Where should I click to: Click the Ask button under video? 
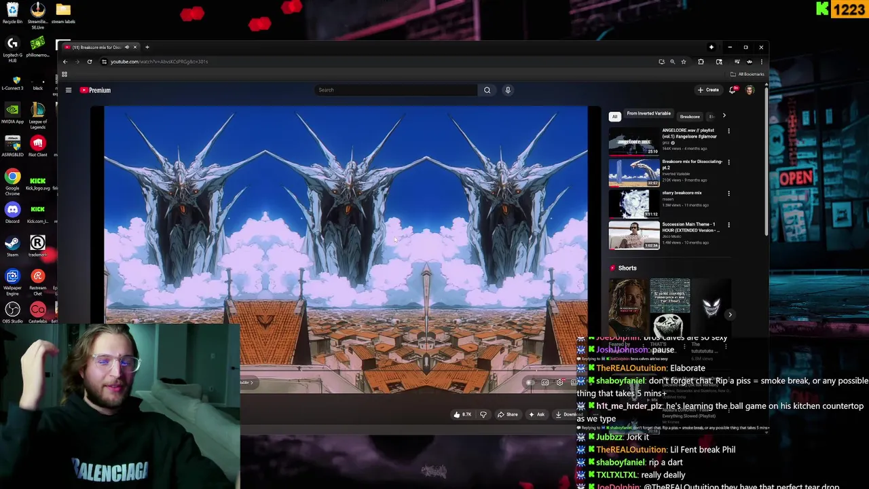536,414
